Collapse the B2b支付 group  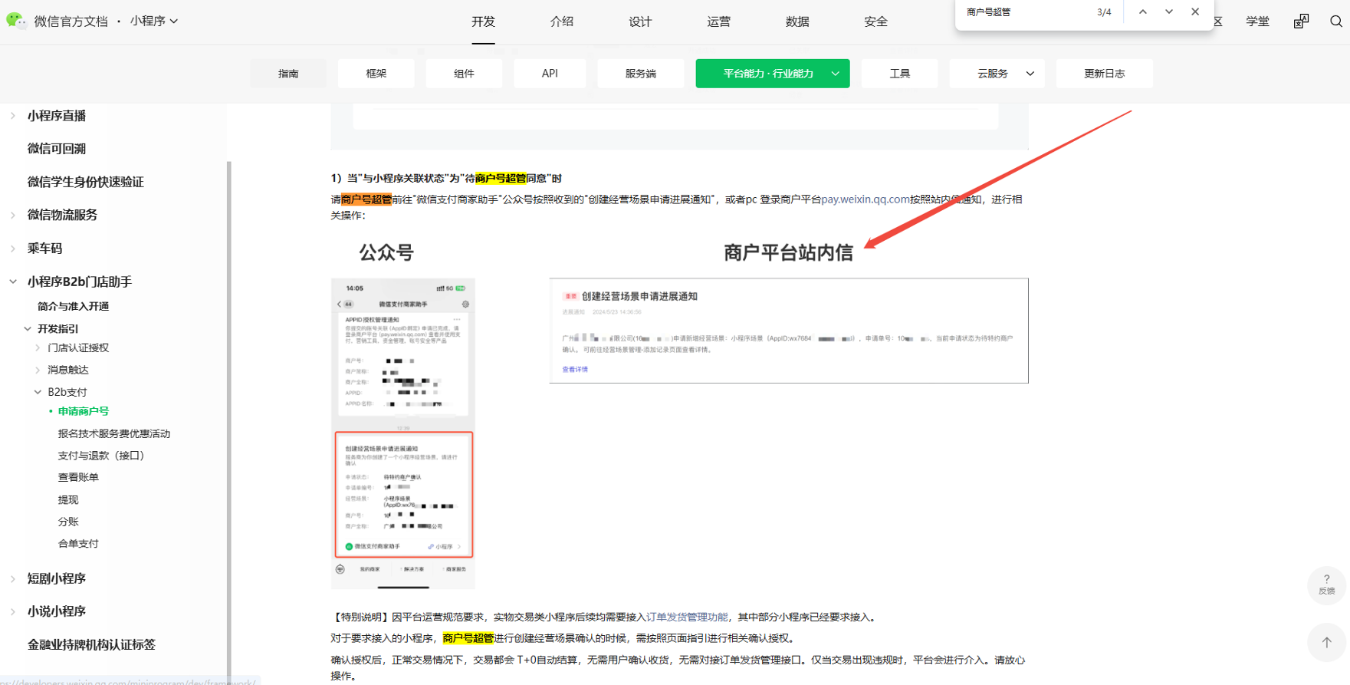(x=38, y=392)
